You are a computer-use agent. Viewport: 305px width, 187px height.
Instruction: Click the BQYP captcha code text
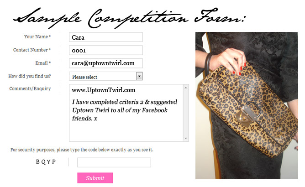[46, 162]
